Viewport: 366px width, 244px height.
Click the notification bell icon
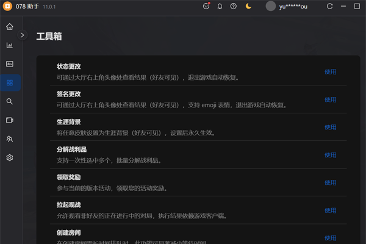click(x=220, y=6)
